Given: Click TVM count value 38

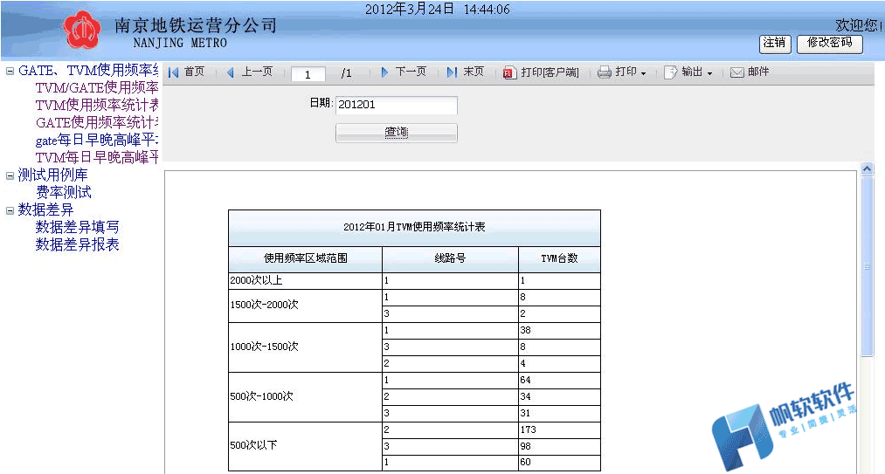Looking at the screenshot, I should [525, 331].
